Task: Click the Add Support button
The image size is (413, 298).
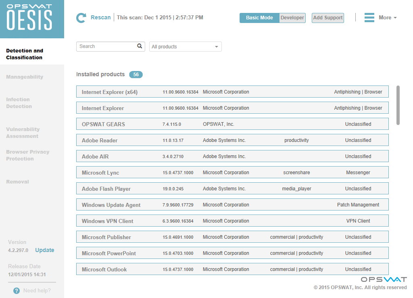Action: tap(327, 18)
